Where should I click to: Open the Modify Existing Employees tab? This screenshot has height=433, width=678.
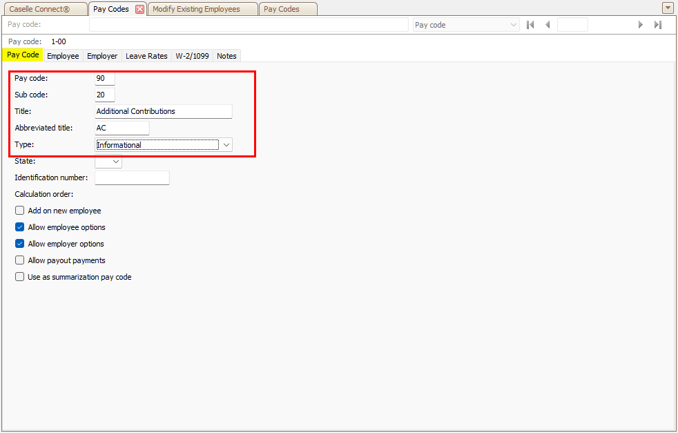point(196,10)
